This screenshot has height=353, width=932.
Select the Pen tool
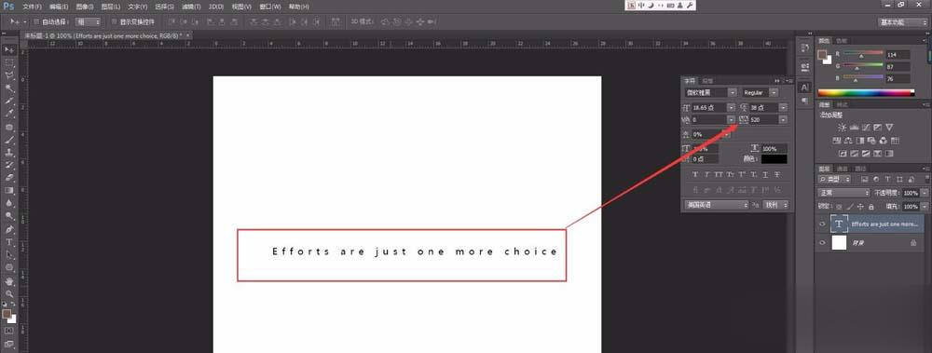pyautogui.click(x=9, y=229)
